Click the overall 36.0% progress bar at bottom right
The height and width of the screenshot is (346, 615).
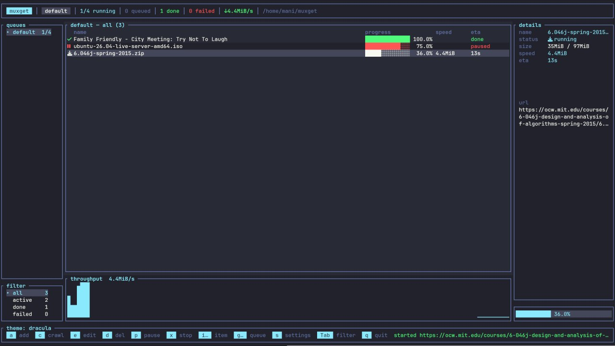pyautogui.click(x=564, y=314)
